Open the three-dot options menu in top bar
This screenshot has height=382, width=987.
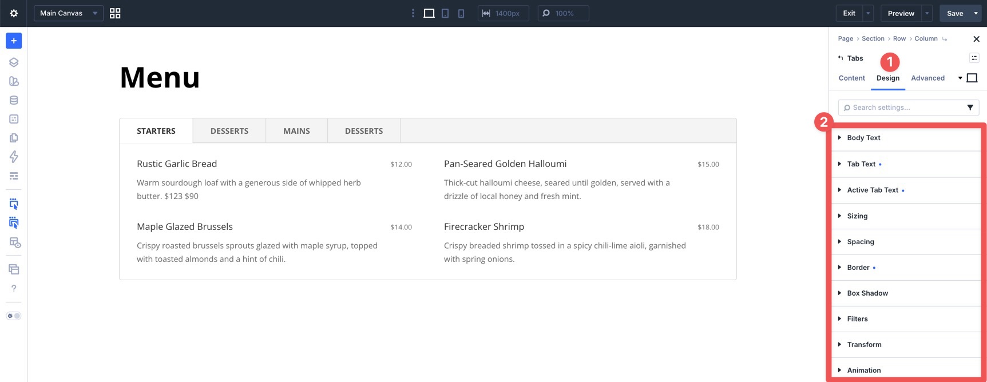pos(413,13)
